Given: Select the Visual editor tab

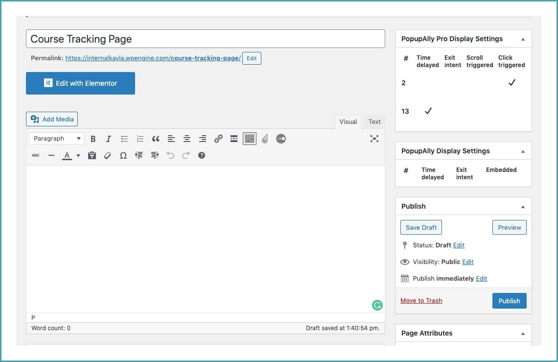Looking at the screenshot, I should click(x=348, y=121).
